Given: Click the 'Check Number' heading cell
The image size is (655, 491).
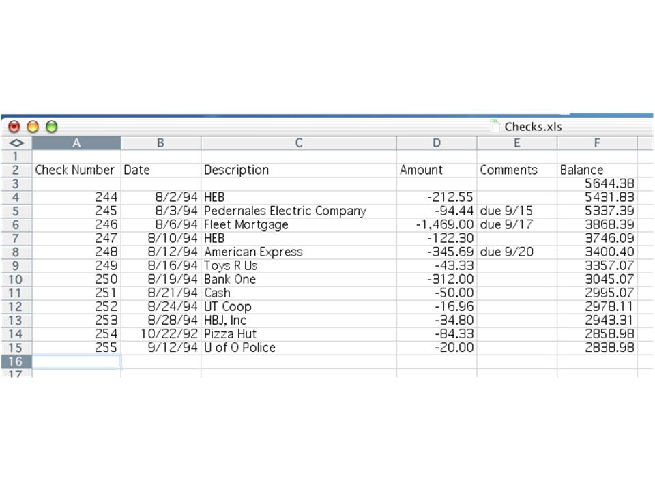Looking at the screenshot, I should pos(76,170).
